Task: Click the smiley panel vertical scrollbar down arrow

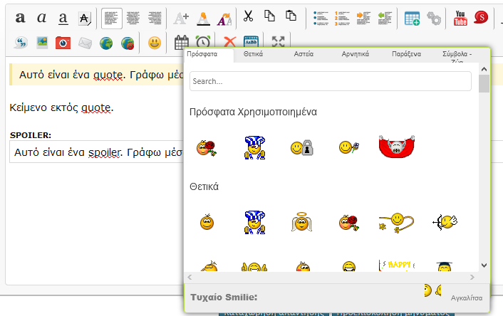Action: 484,263
